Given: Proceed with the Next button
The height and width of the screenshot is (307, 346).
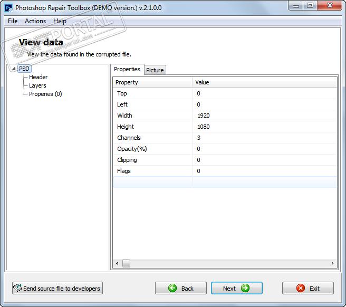Looking at the screenshot, I should click(x=236, y=288).
